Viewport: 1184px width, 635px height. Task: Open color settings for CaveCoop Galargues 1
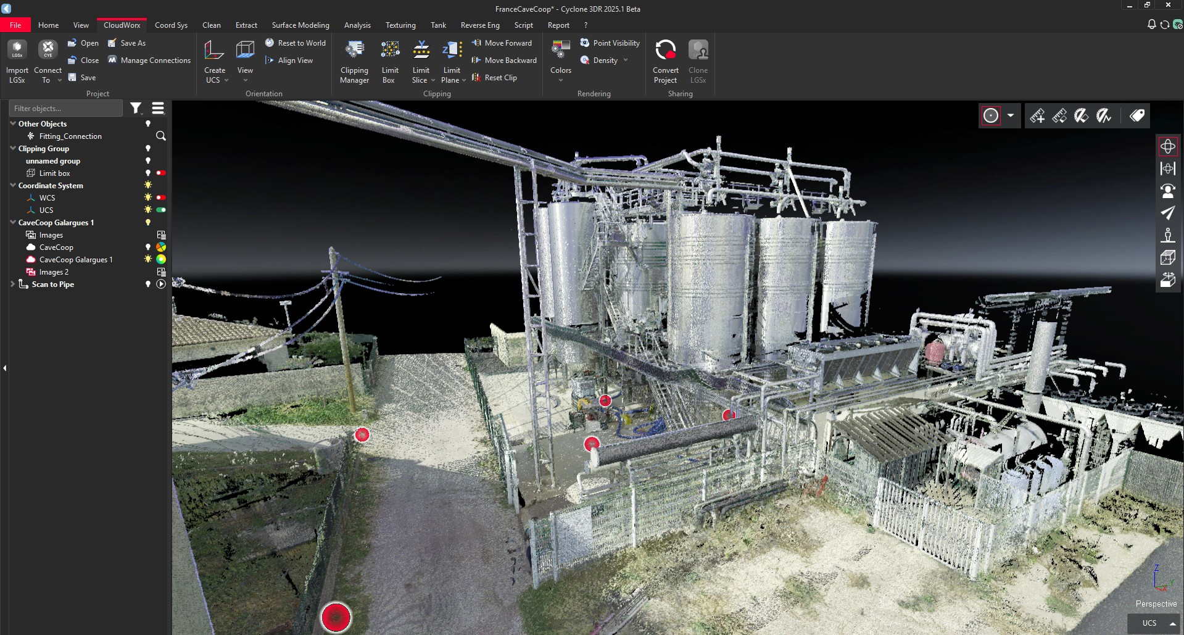coord(161,259)
